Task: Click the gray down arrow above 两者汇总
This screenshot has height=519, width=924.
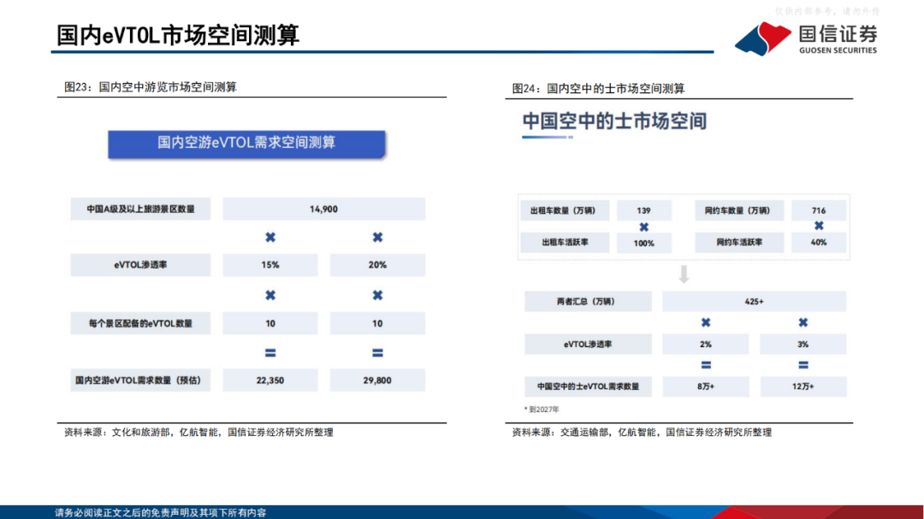Action: tap(684, 274)
